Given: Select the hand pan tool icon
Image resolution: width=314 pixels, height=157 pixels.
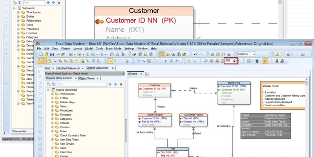Looking at the screenshot, I should [x=212, y=54].
